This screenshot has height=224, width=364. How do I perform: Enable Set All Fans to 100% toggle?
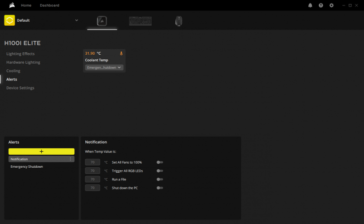pyautogui.click(x=160, y=162)
